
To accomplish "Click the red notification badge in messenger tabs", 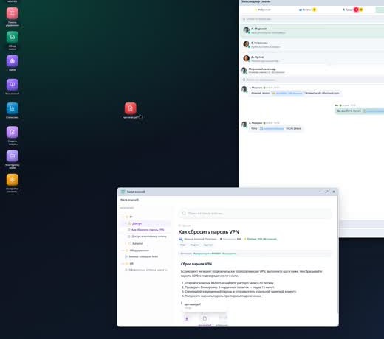I will click(x=356, y=10).
